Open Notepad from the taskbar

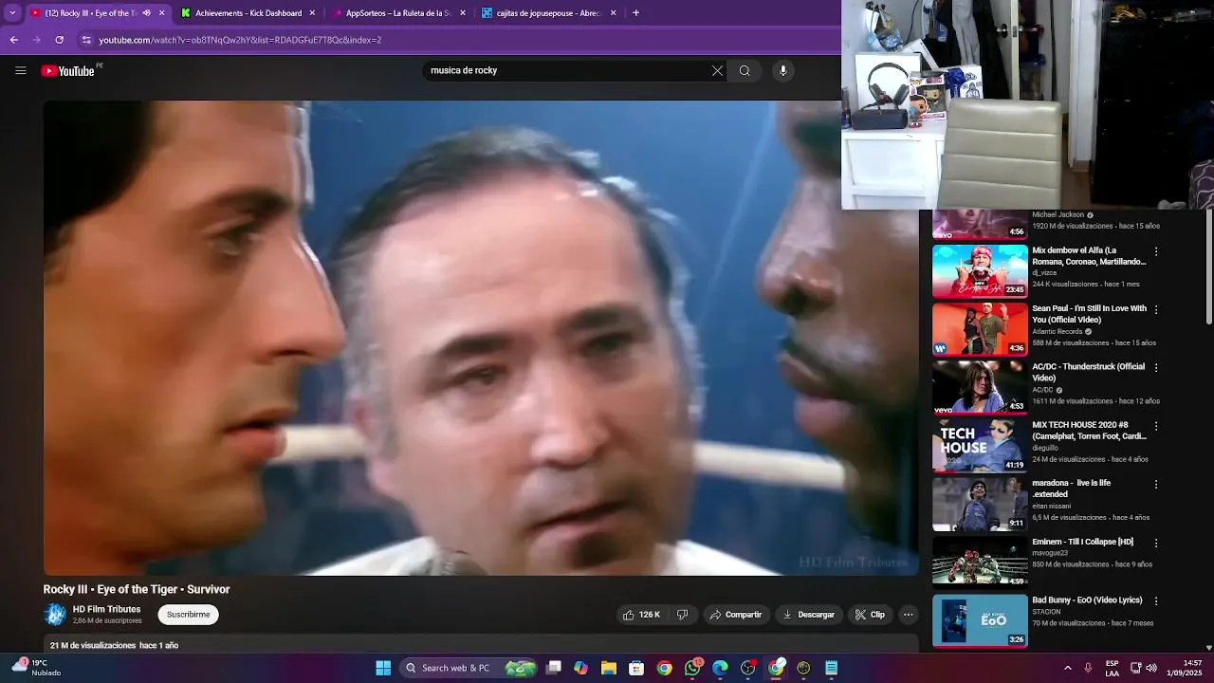(832, 668)
